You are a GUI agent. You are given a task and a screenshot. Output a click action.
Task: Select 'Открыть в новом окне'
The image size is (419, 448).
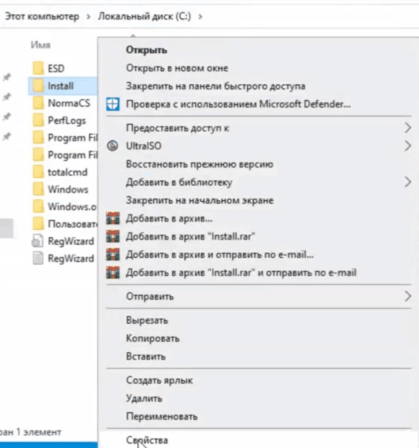[x=177, y=68]
